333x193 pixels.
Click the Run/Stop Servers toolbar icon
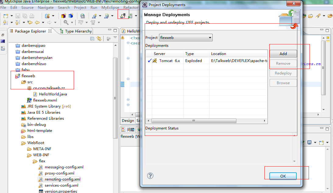click(131, 16)
